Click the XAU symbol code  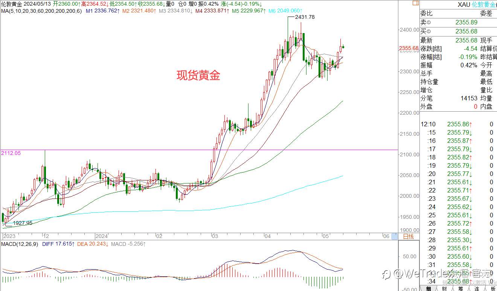click(464, 5)
